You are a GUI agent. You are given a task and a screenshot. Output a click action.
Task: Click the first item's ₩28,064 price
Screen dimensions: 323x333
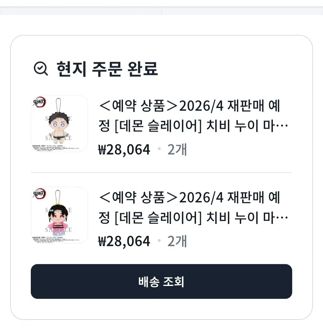pyautogui.click(x=124, y=149)
